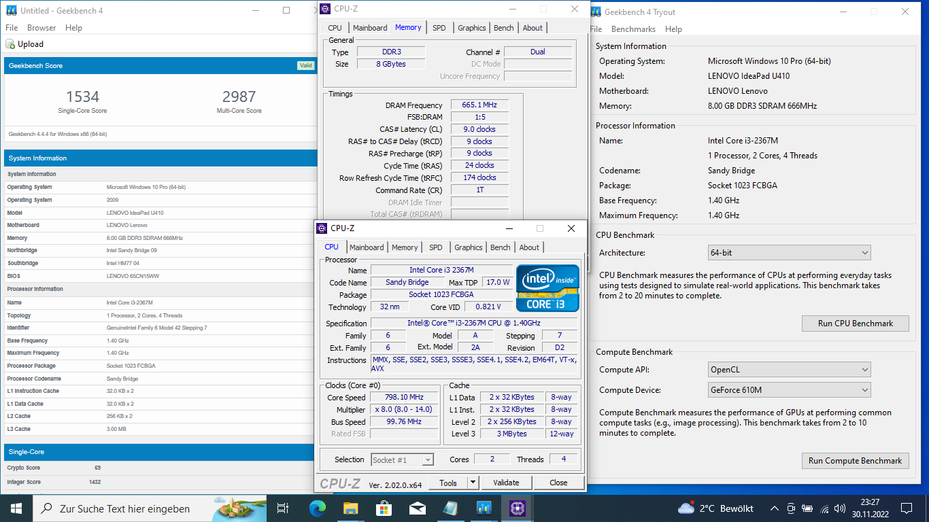Open the Browser menu in Geekbench 4
The image size is (929, 522).
pos(41,28)
